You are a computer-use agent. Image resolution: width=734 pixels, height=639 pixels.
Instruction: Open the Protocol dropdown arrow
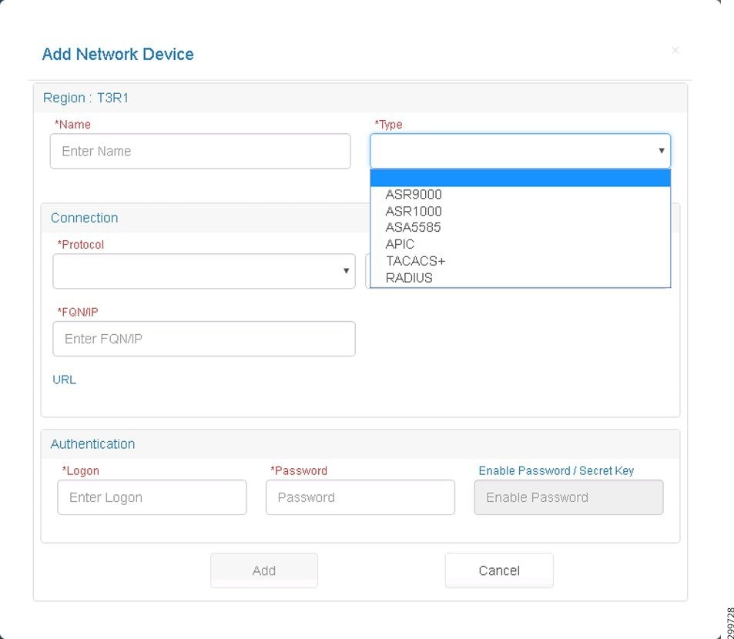coord(346,271)
